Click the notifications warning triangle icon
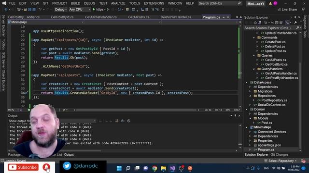 pyautogui.click(x=270, y=3)
